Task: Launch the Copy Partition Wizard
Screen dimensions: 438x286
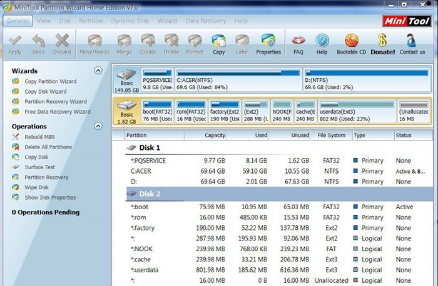Action: [x=51, y=81]
